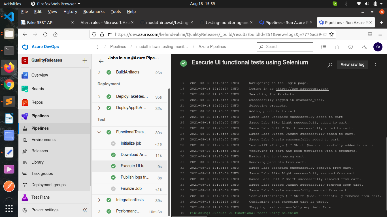Image resolution: width=387 pixels, height=217 pixels.
Task: Open the Bookmarks menu
Action: tap(94, 12)
